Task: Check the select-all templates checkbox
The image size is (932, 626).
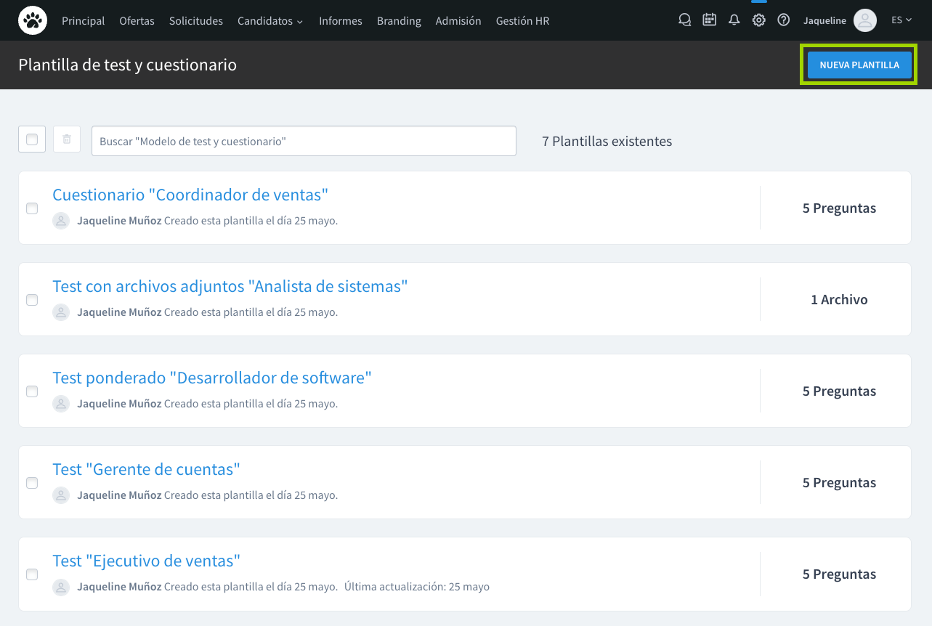Action: (31, 139)
